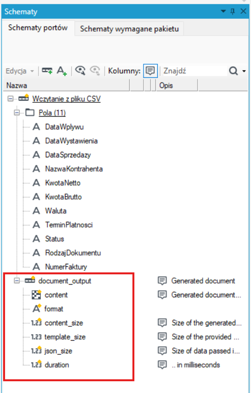The height and width of the screenshot is (393, 251).
Task: Switch to Schematy wymagane pakietu tab
Action: click(129, 29)
